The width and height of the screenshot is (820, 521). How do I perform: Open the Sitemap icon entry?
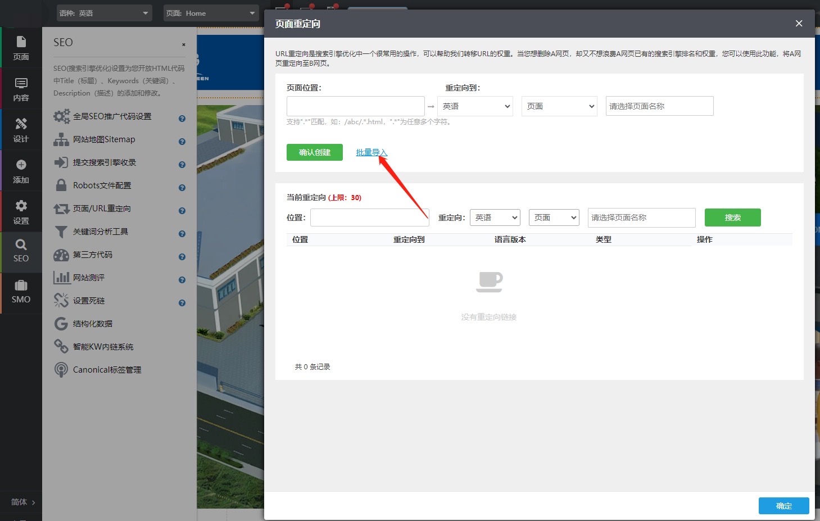pos(61,139)
